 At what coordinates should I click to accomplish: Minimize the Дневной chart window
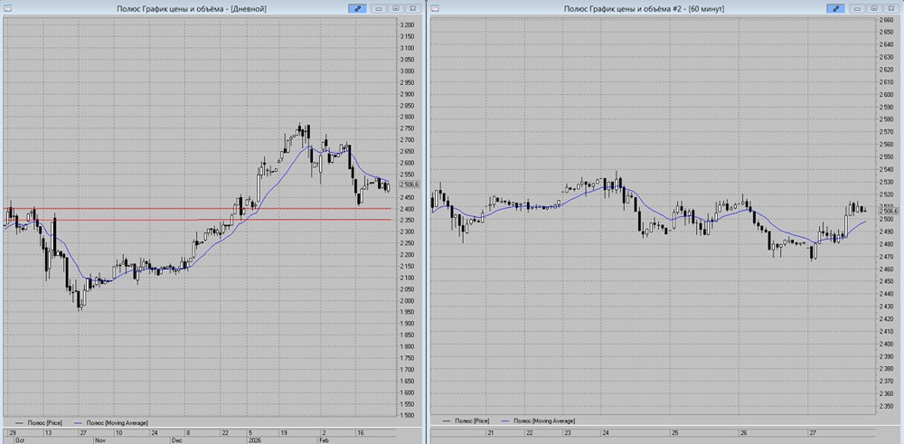click(378, 9)
